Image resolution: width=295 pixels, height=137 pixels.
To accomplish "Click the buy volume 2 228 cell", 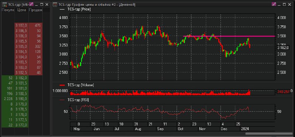I will [x=8, y=99].
